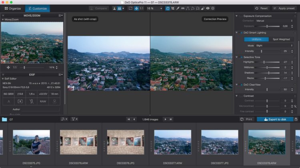300x168 pixels.
Task: Select thumbnail DSC03376.ARW
Action: point(78,142)
